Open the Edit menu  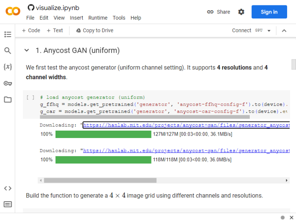coord(44,18)
